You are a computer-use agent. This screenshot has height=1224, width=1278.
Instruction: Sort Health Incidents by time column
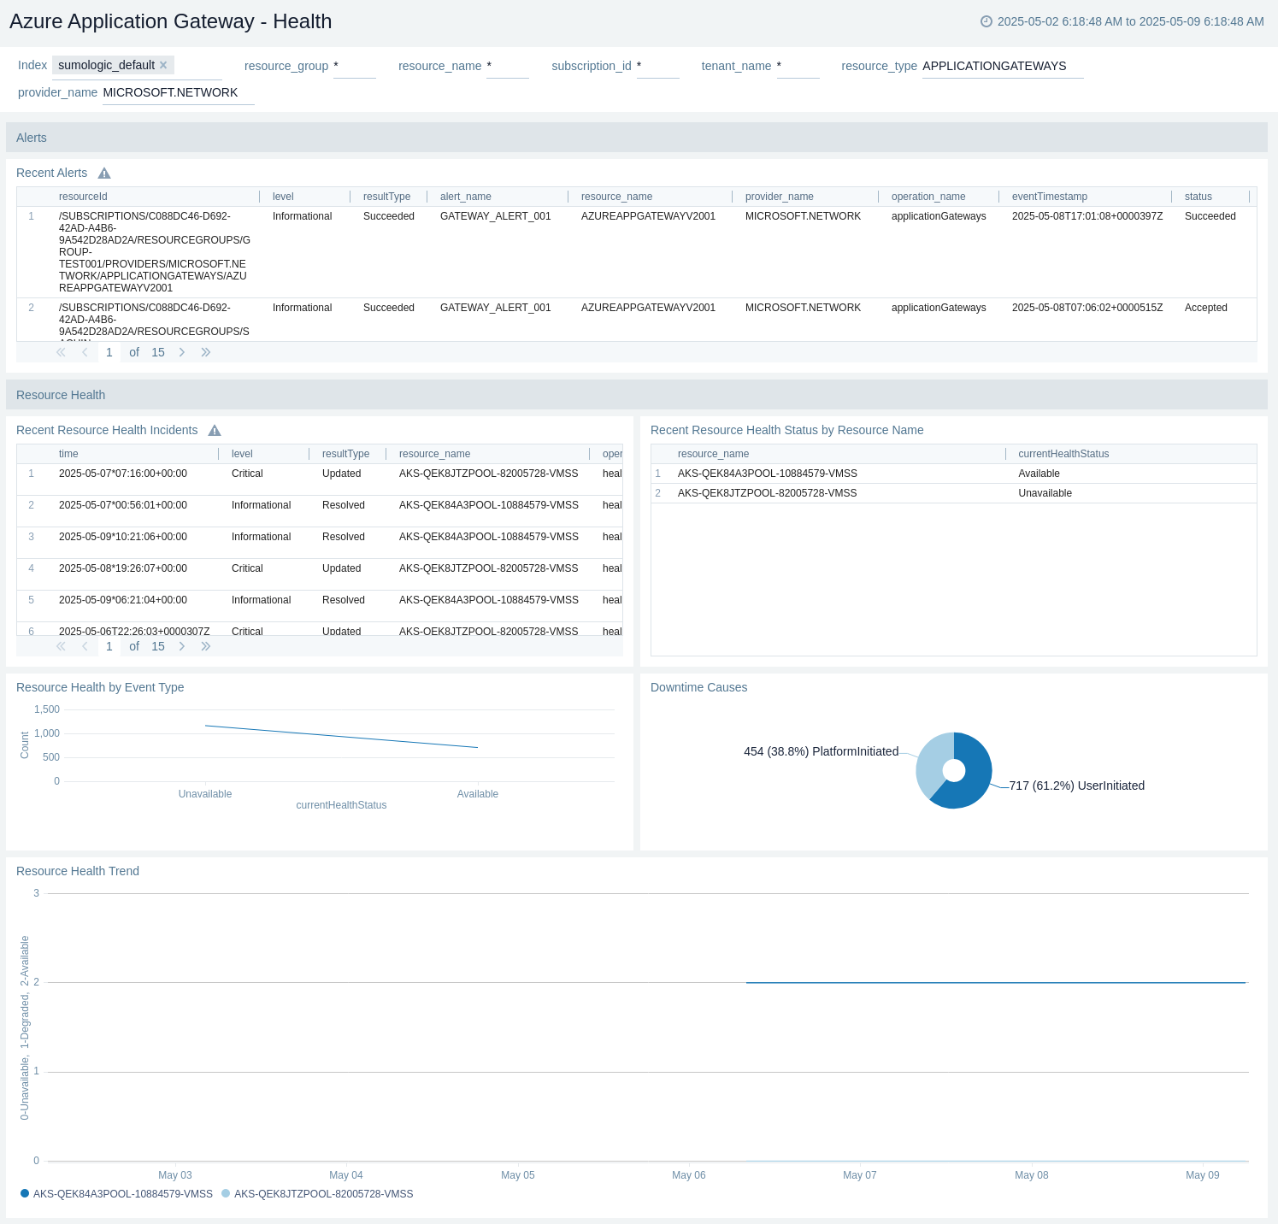pyautogui.click(x=68, y=454)
